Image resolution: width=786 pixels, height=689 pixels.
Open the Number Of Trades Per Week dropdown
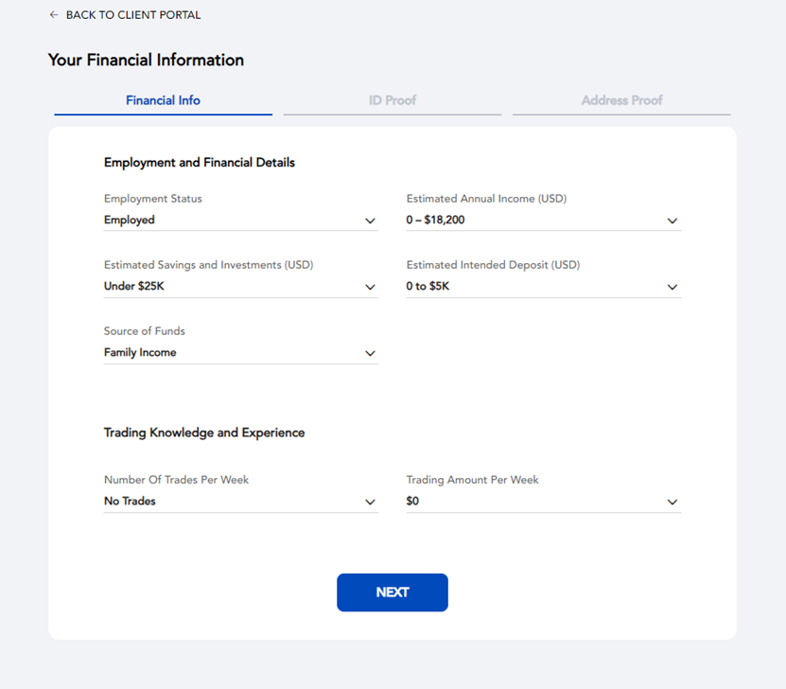240,502
